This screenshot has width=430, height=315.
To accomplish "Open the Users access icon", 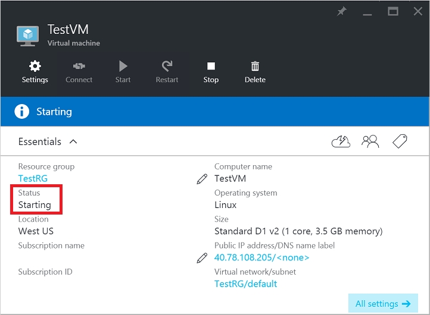I will (370, 141).
